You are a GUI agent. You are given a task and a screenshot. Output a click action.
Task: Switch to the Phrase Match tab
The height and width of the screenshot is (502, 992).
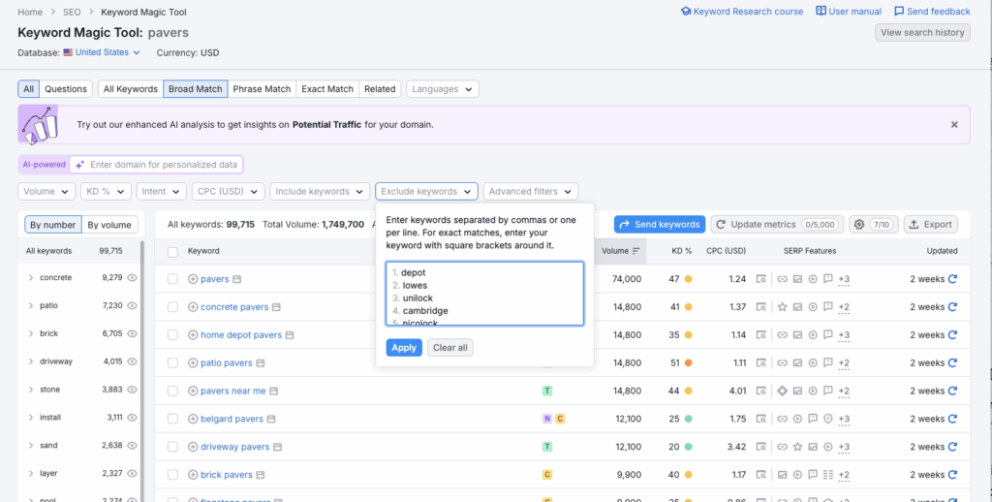tap(262, 89)
